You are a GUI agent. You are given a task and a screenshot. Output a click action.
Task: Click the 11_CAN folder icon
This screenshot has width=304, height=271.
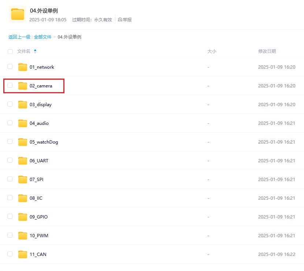click(22, 254)
